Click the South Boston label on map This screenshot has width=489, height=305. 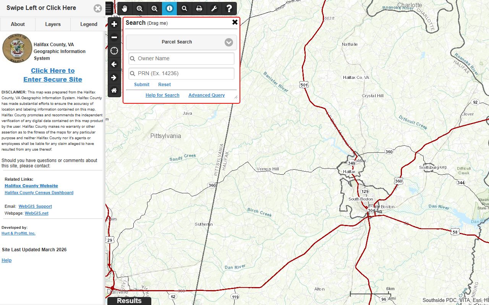pyautogui.click(x=361, y=199)
